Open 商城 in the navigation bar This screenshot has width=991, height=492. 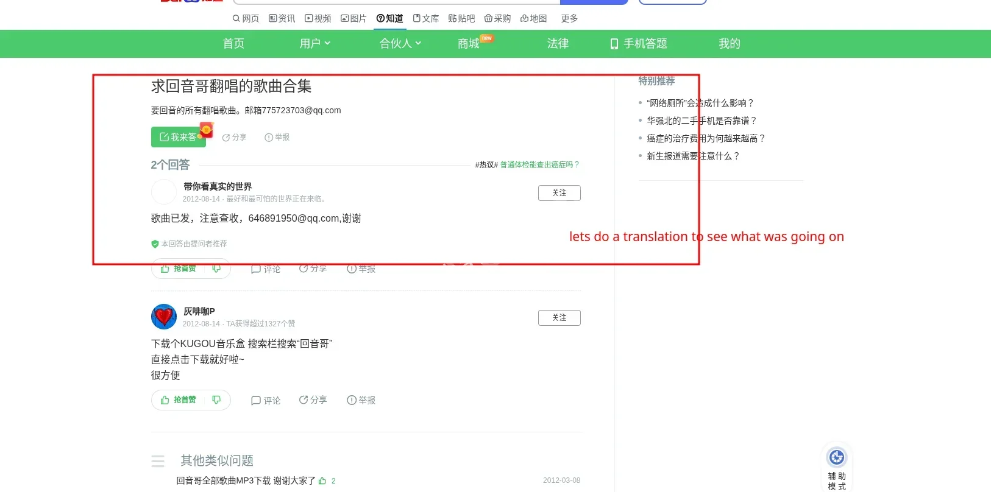click(469, 43)
